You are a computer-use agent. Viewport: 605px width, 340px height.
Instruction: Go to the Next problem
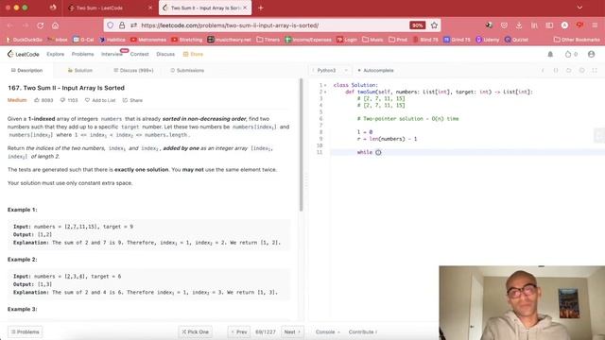coord(292,331)
